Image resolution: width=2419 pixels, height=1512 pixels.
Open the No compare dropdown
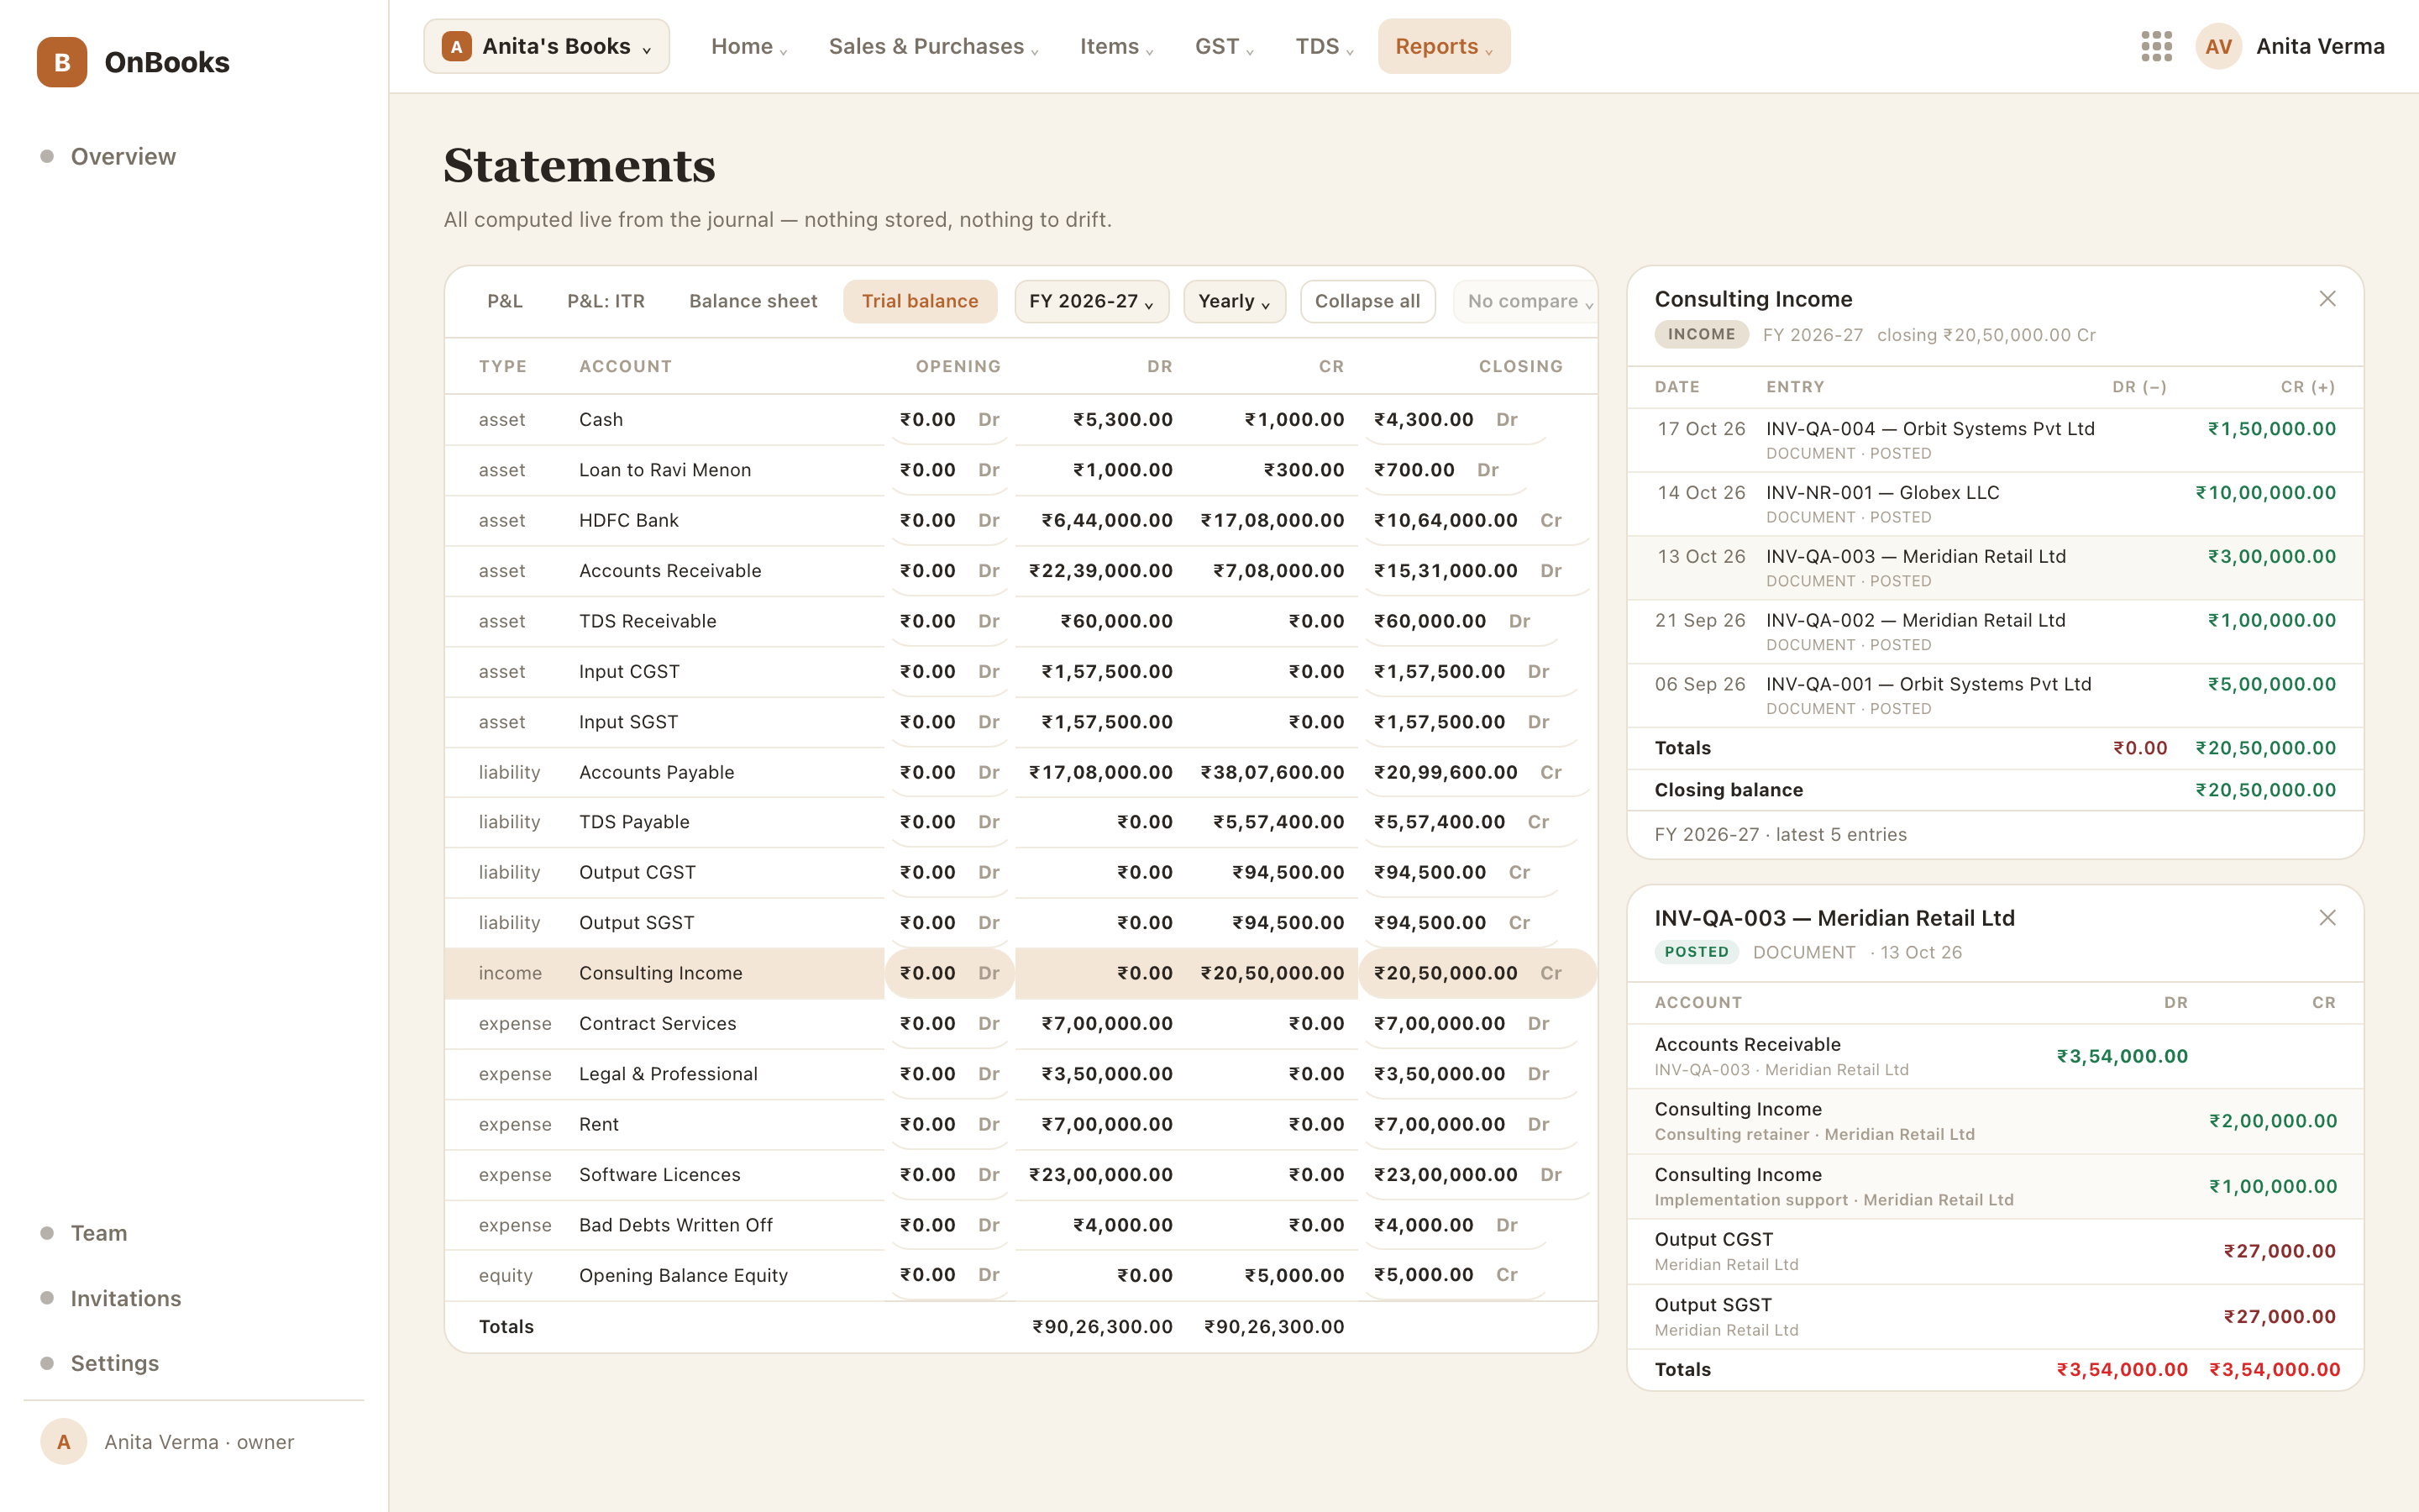coord(1527,301)
